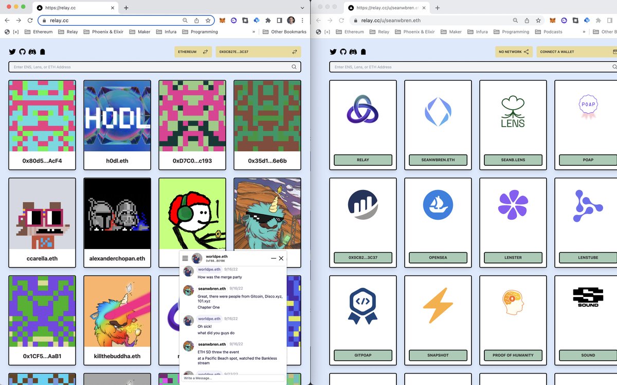The width and height of the screenshot is (617, 385).
Task: Click the SEANWBREN.ETH button
Action: 438,160
